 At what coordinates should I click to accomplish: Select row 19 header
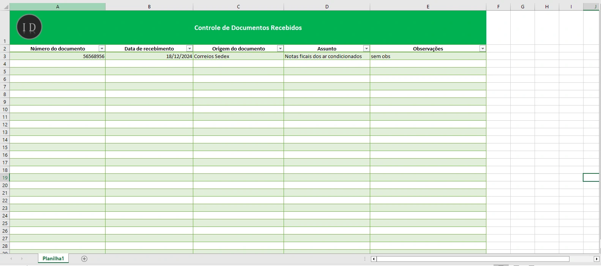click(5, 178)
